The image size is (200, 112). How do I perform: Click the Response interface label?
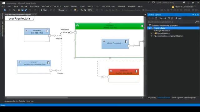coord(65,30)
